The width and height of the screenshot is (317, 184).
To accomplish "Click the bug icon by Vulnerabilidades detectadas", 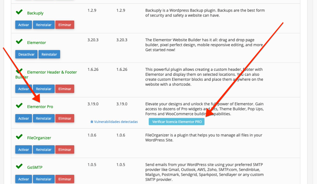I will tap(92, 122).
